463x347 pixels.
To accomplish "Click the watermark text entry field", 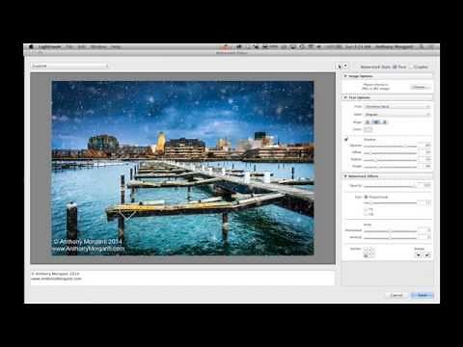I will 182,278.
